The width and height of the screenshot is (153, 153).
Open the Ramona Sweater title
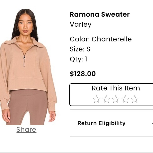tap(100, 15)
